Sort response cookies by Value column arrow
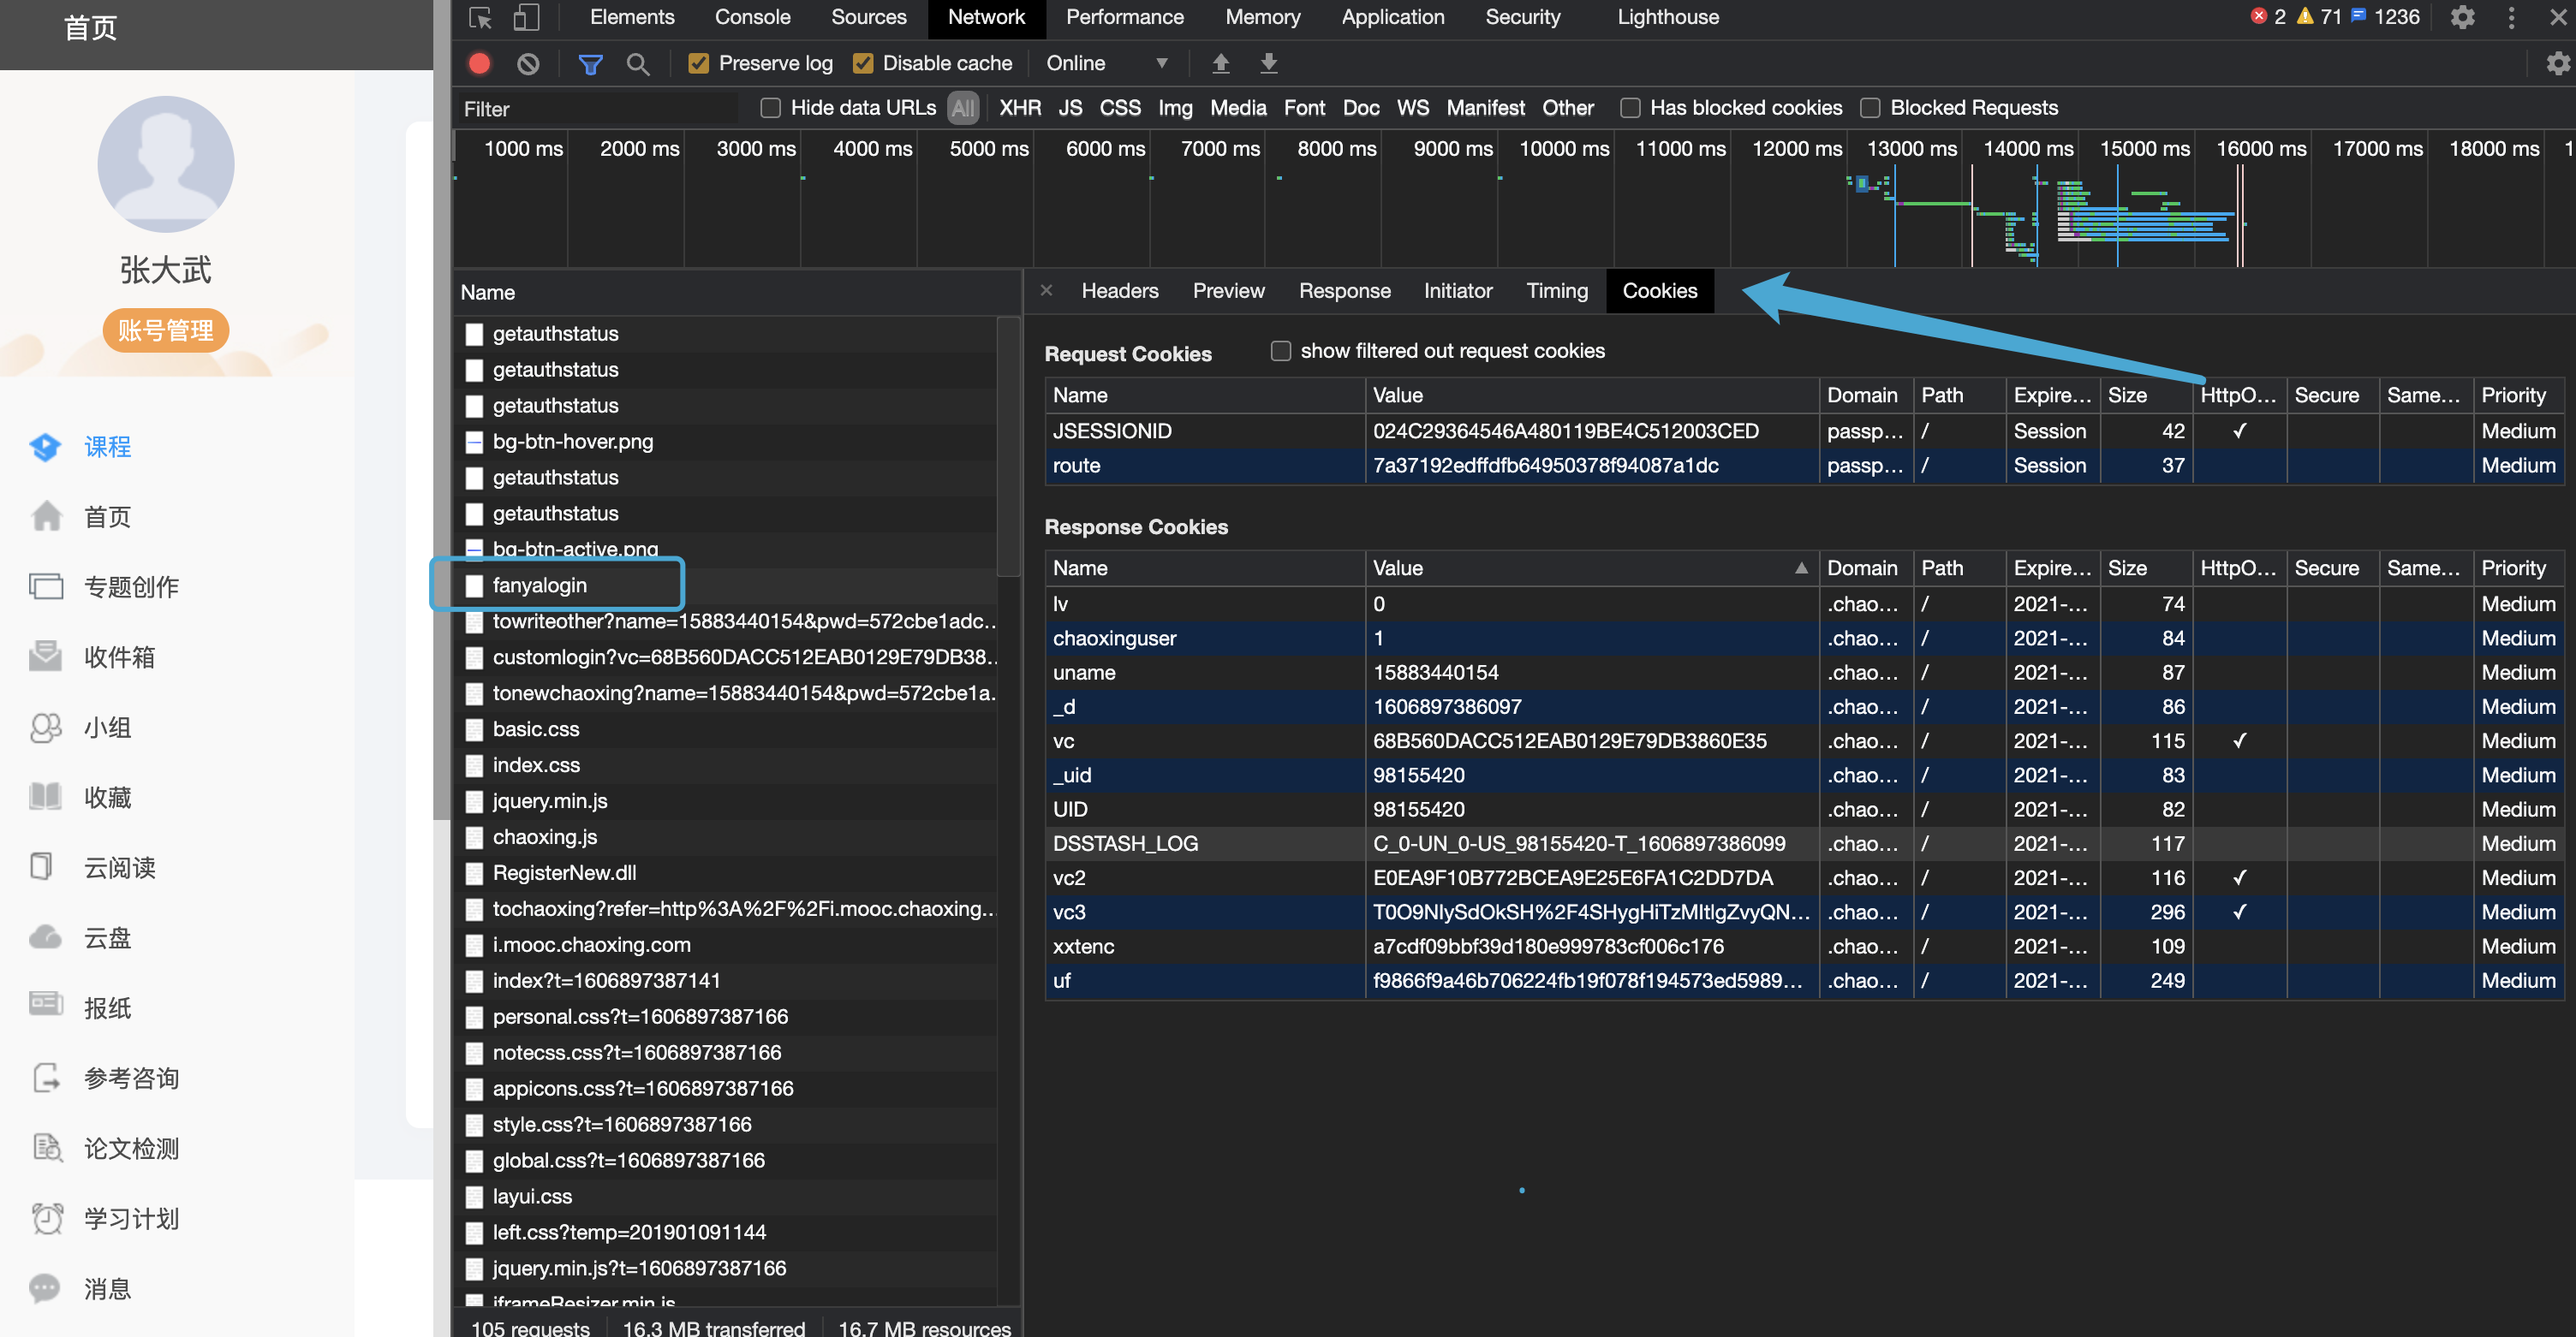 pos(1801,567)
